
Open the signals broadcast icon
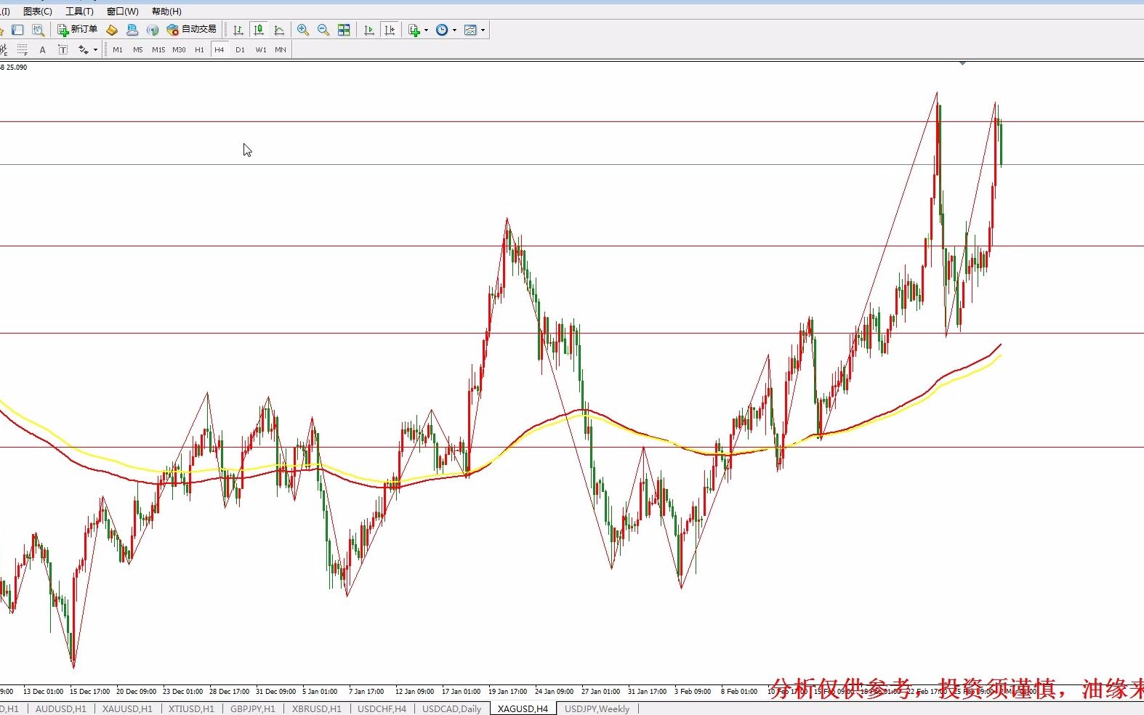(x=153, y=30)
